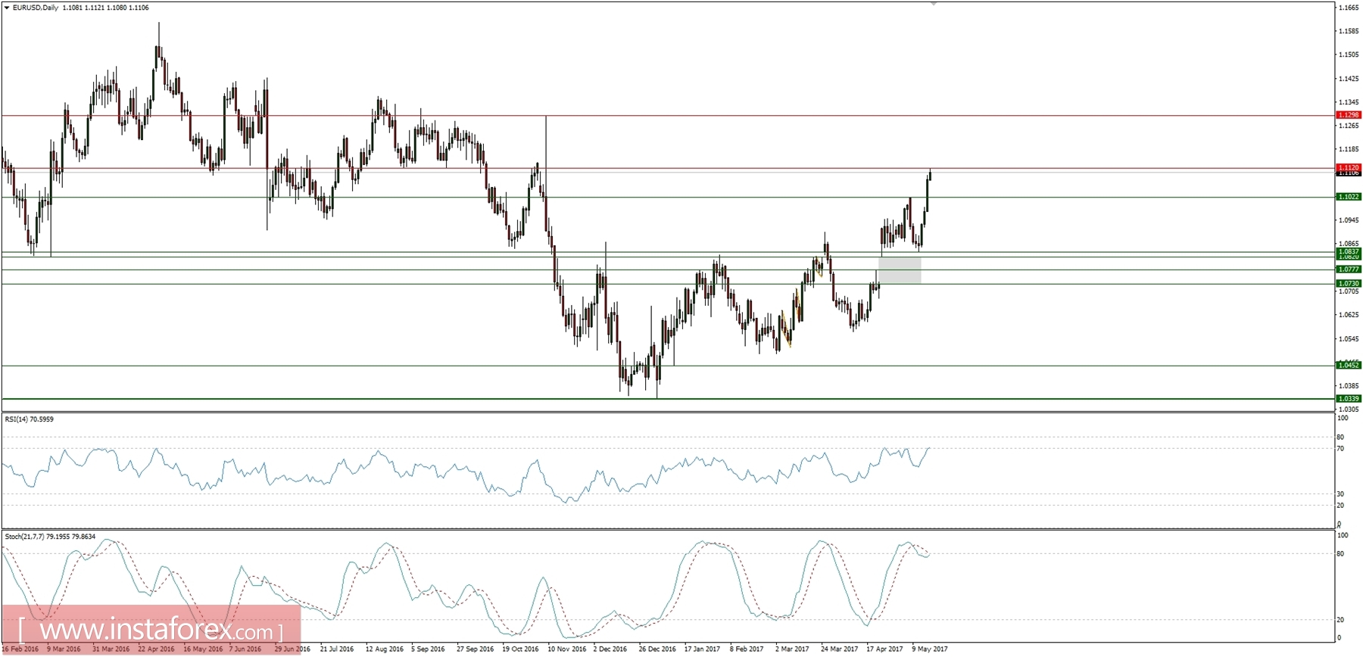Click the 10 Nov 2016 date label

pyautogui.click(x=566, y=649)
